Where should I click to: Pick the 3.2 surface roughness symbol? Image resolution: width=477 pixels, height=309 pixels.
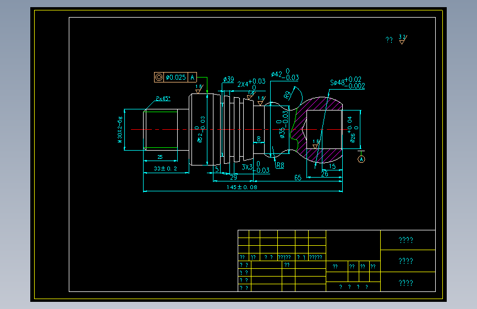[403, 40]
